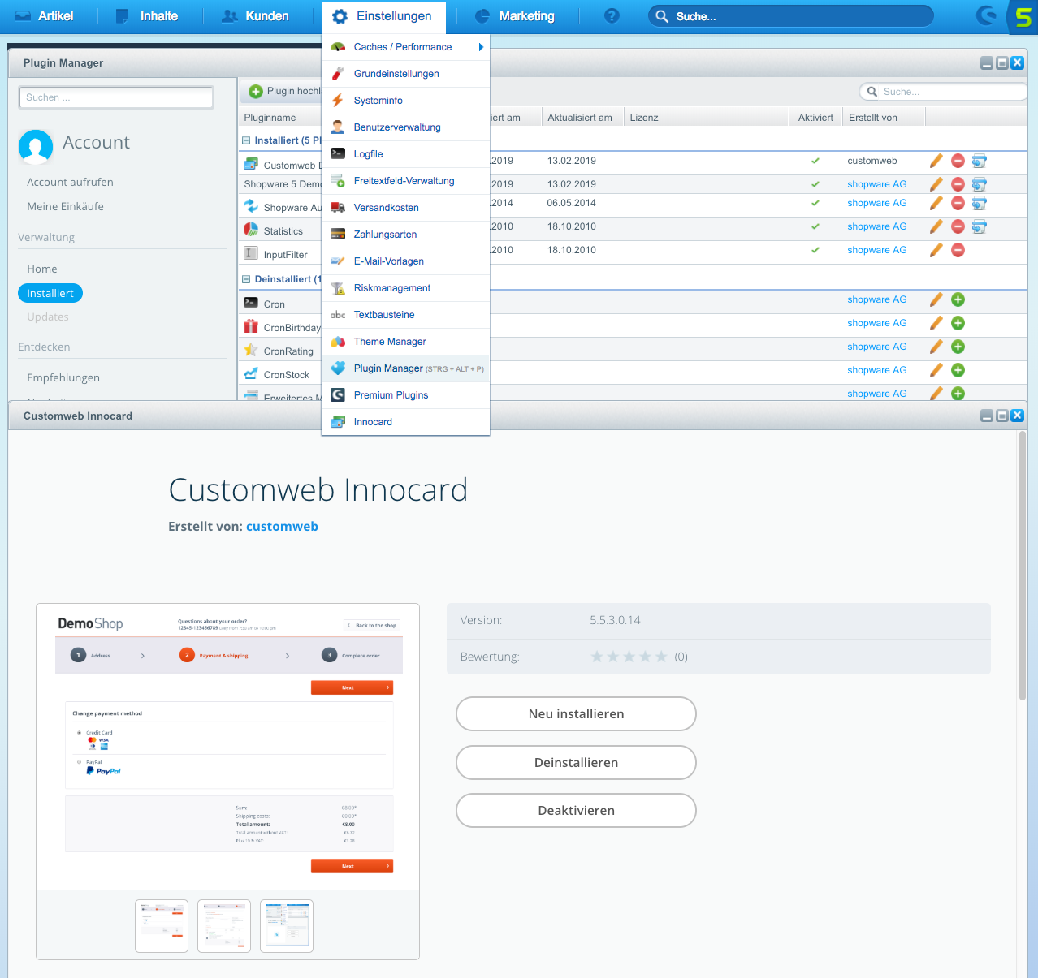Open Versandkosten menu entry

click(405, 208)
